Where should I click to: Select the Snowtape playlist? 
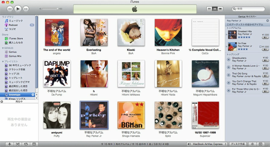coord(17,94)
